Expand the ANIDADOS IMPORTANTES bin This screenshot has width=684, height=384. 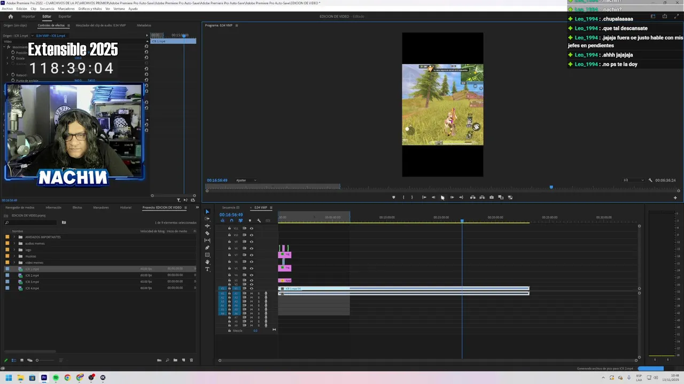(x=14, y=237)
